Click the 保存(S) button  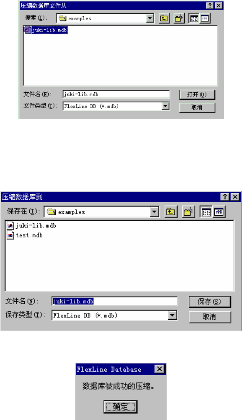point(210,302)
